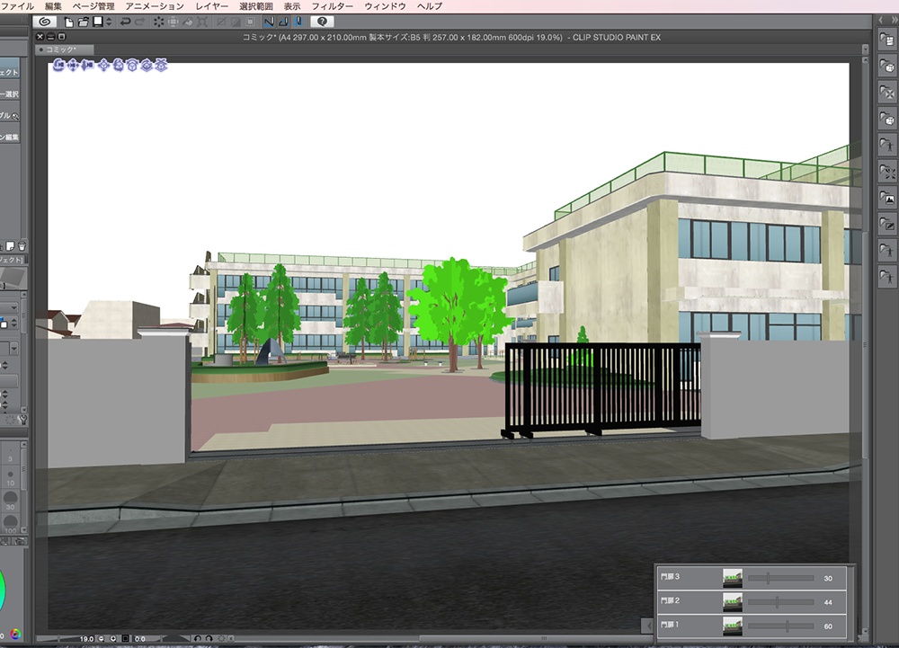Click the Undo arrow icon
The image size is (899, 648).
(x=124, y=22)
